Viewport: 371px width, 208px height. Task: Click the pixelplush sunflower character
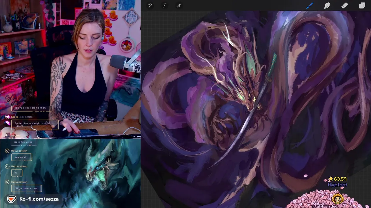(x=338, y=198)
